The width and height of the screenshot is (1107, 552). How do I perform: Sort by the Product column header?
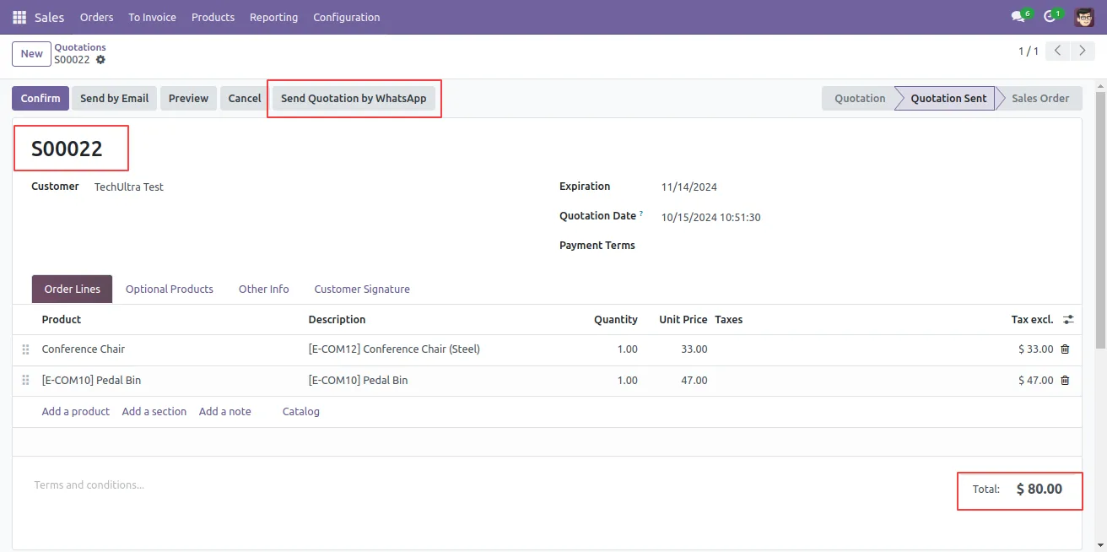tap(62, 320)
